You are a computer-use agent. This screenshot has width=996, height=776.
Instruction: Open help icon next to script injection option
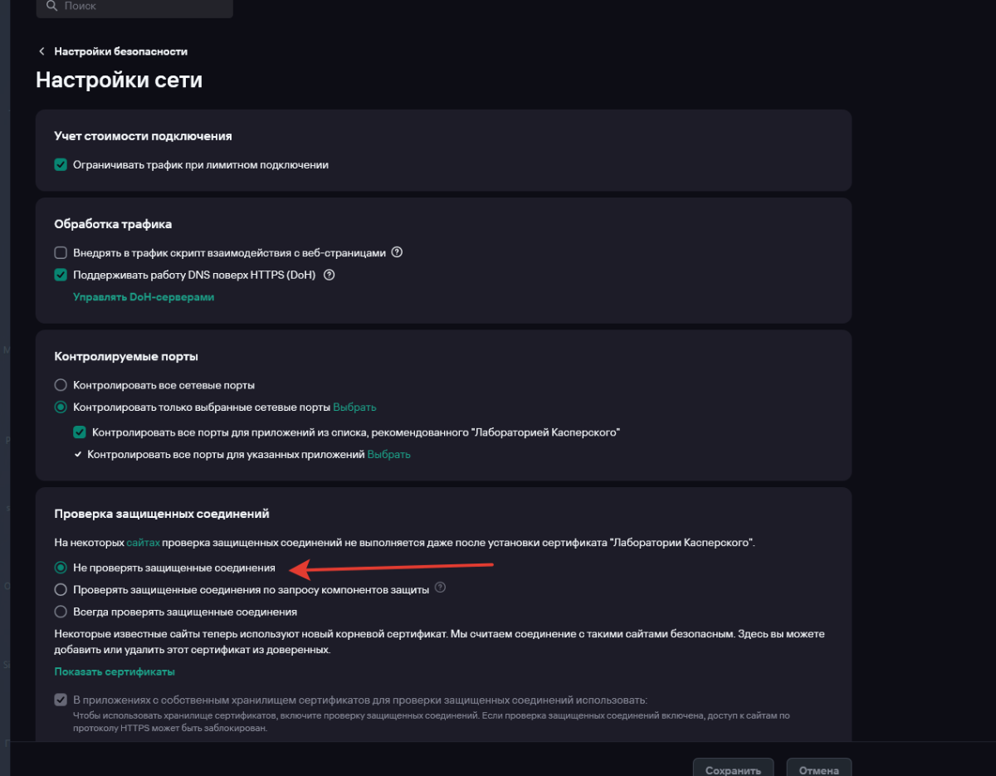[397, 252]
